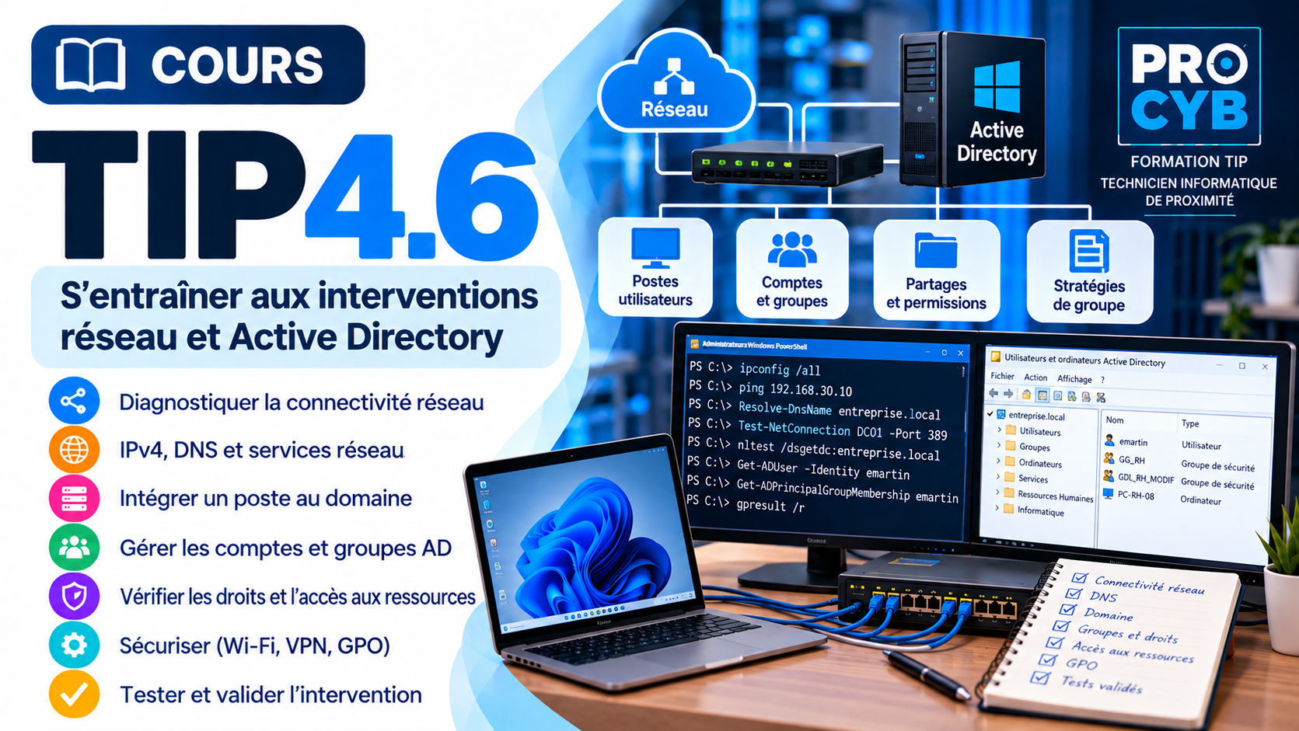Tick the GPO checkbox on the notepad
1299x731 pixels.
click(1048, 660)
